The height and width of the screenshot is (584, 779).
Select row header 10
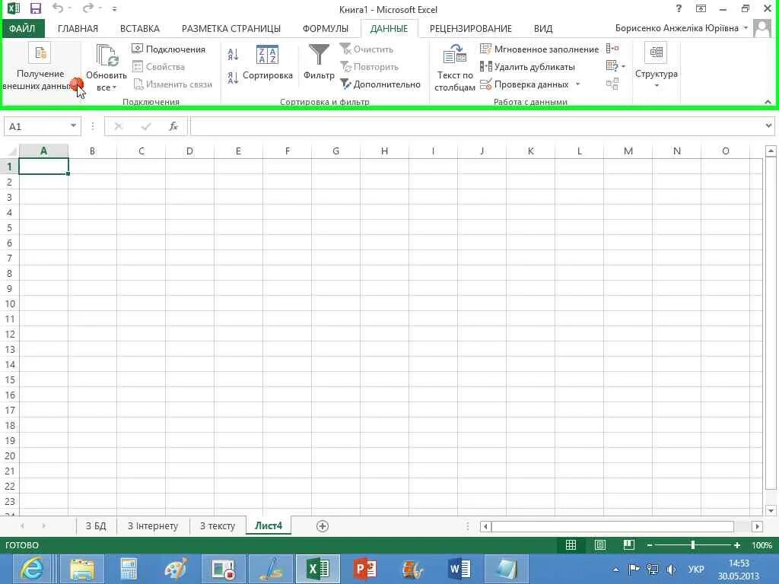point(9,303)
